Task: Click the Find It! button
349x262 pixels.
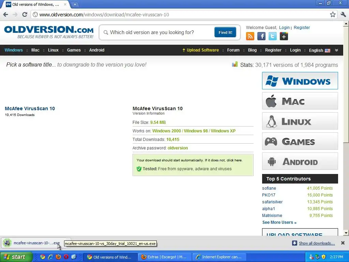Action: point(225,32)
